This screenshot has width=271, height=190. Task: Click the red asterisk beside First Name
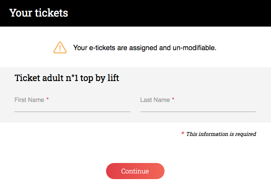tap(48, 99)
